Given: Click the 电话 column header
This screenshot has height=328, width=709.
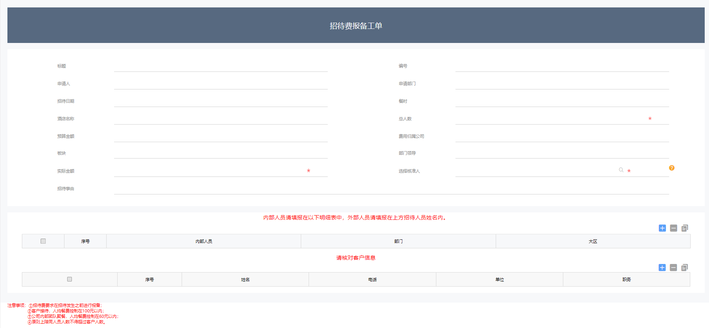Looking at the screenshot, I should (x=373, y=280).
